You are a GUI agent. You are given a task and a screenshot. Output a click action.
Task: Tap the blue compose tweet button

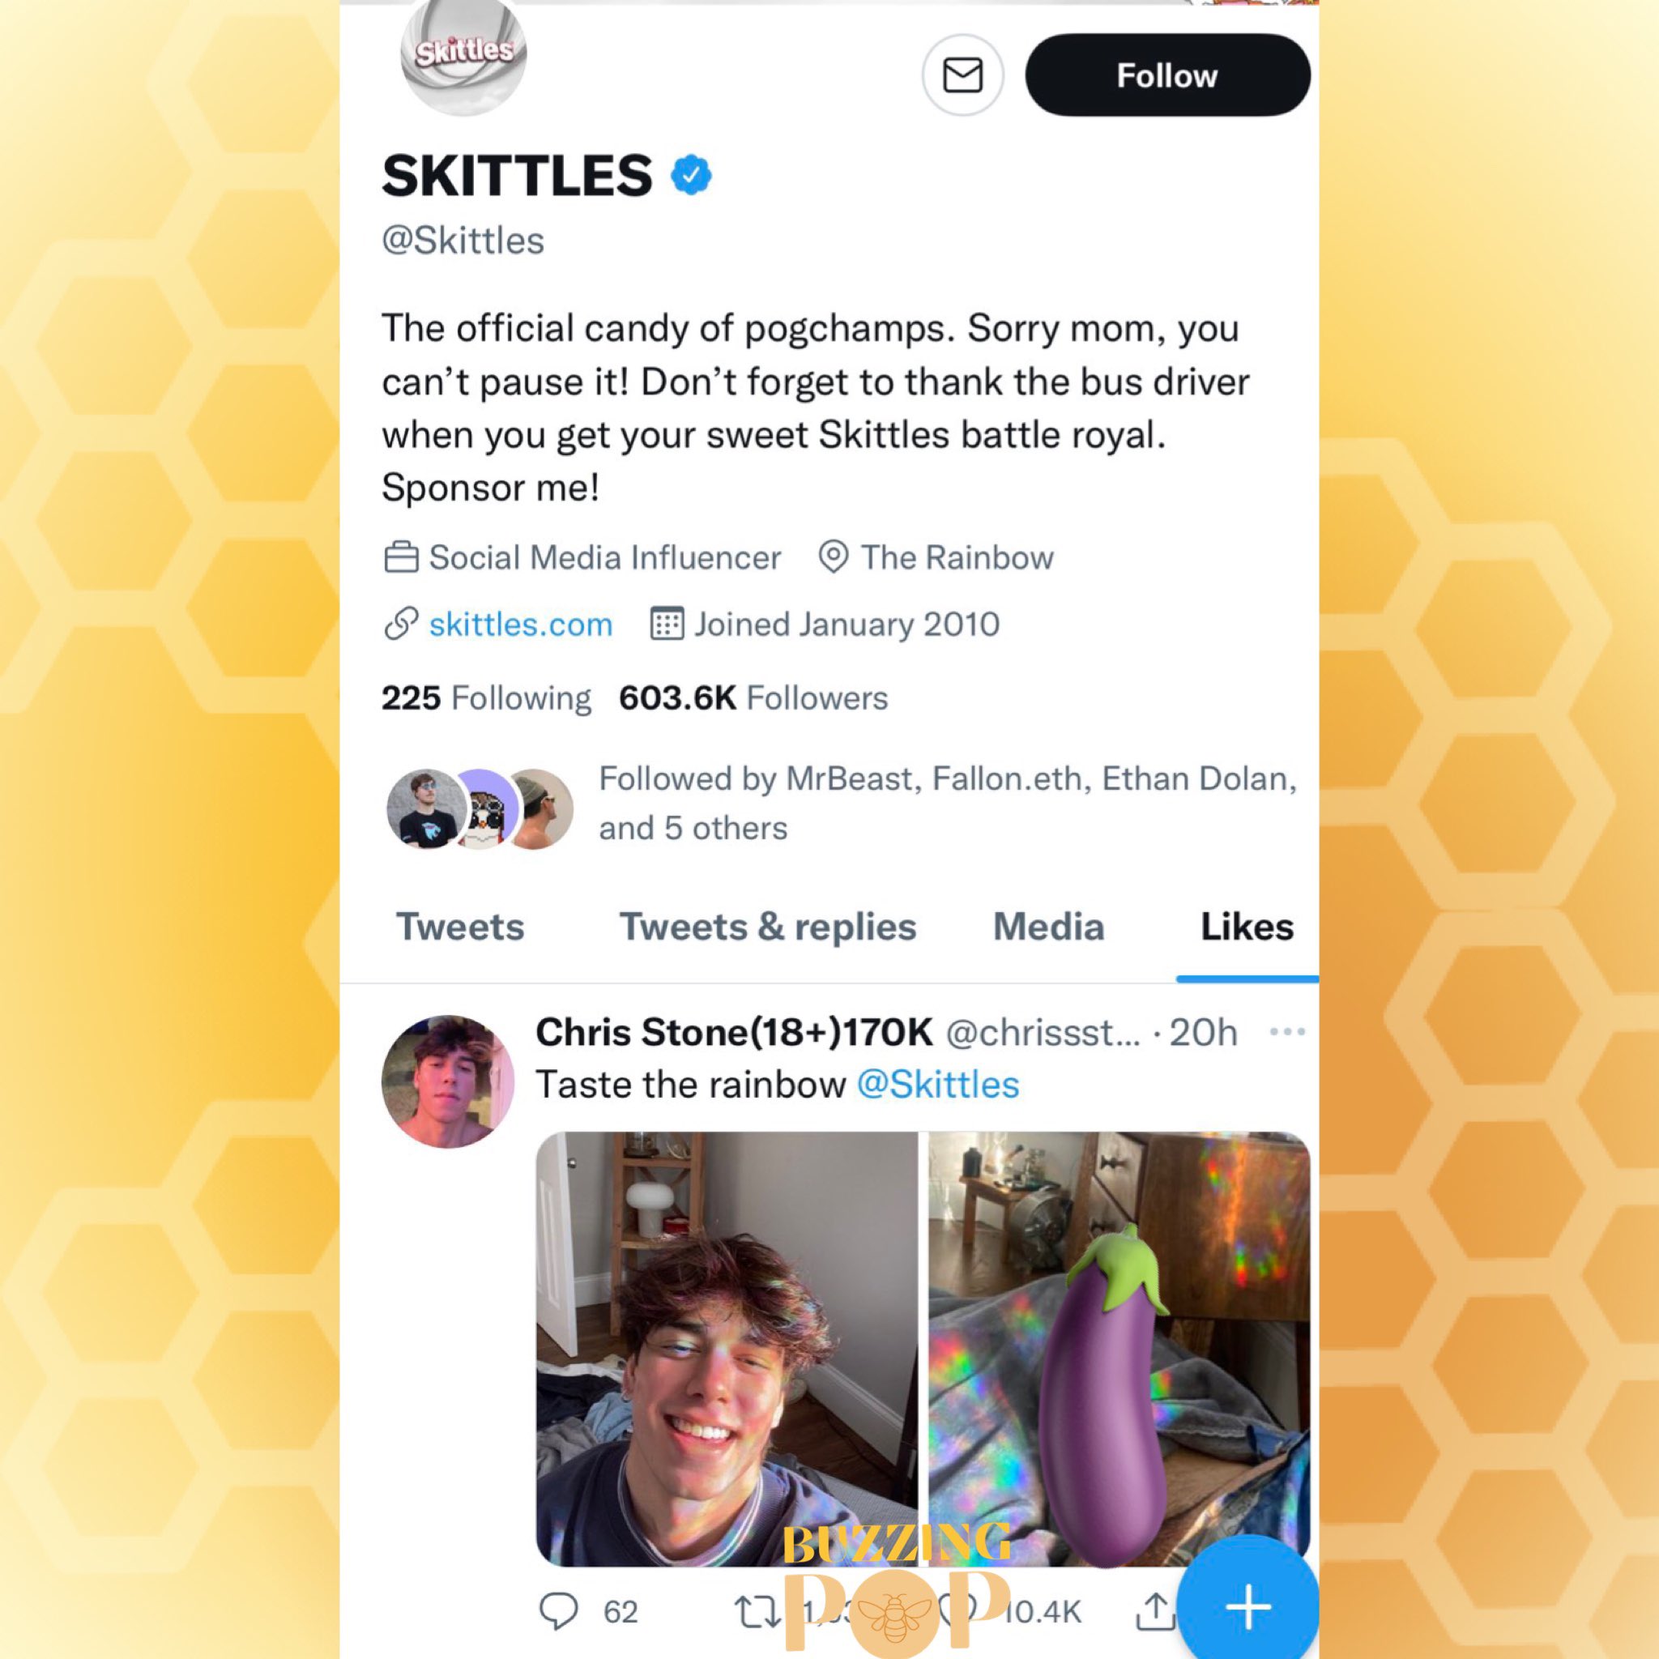pos(1247,1606)
